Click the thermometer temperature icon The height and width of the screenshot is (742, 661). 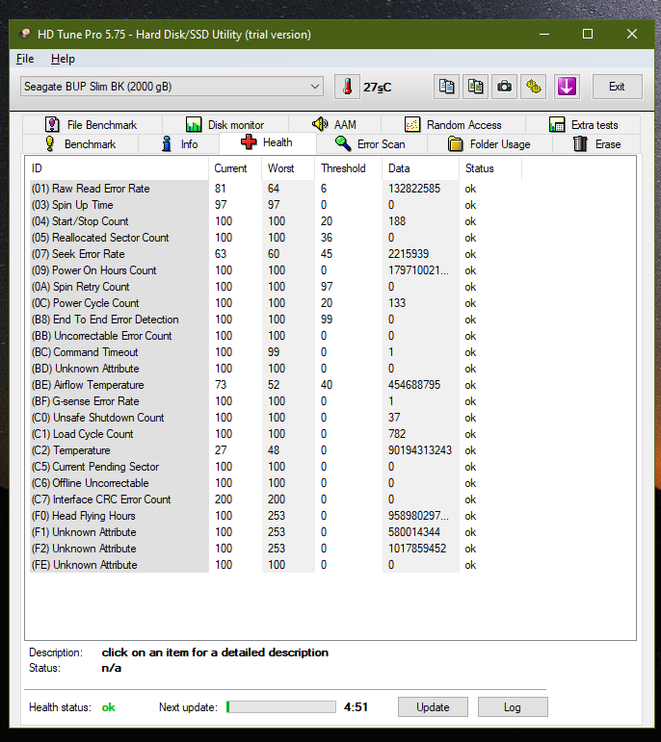click(x=347, y=87)
